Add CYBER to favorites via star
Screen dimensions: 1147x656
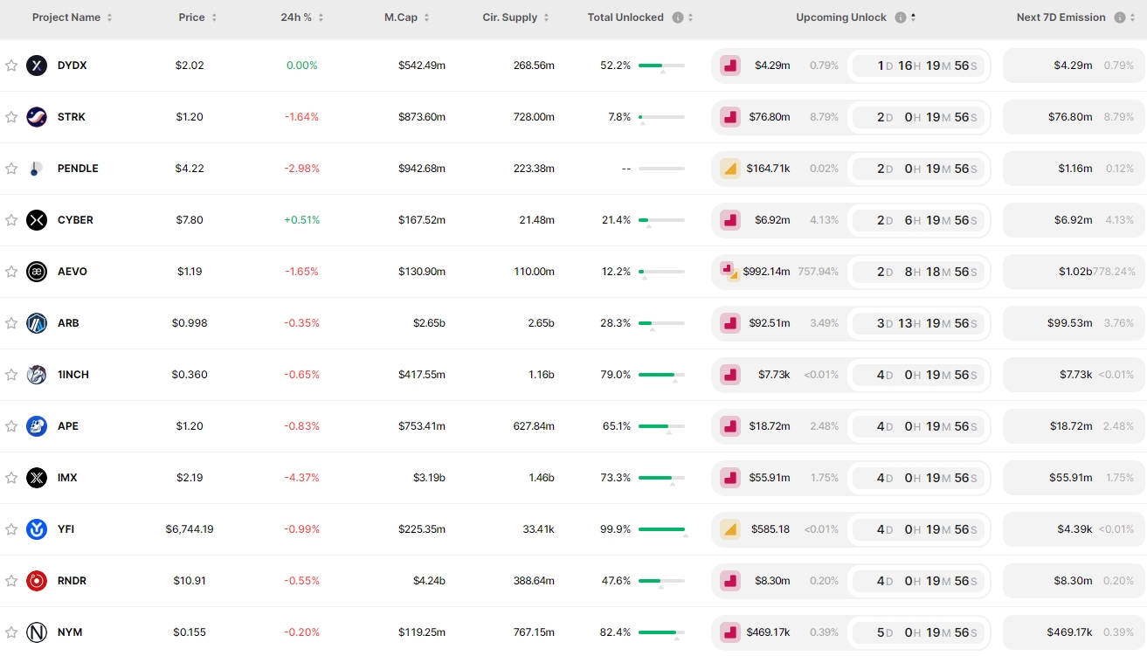pyautogui.click(x=11, y=220)
